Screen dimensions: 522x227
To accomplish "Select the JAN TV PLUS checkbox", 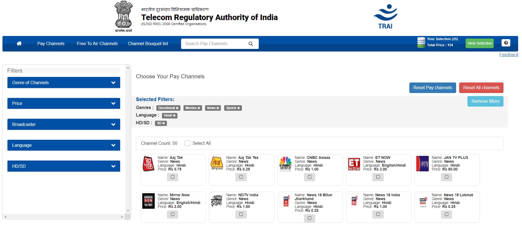I will [446, 177].
